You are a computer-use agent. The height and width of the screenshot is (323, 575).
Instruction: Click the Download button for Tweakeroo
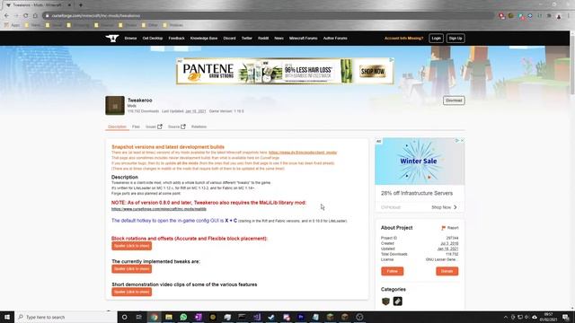[x=454, y=100]
